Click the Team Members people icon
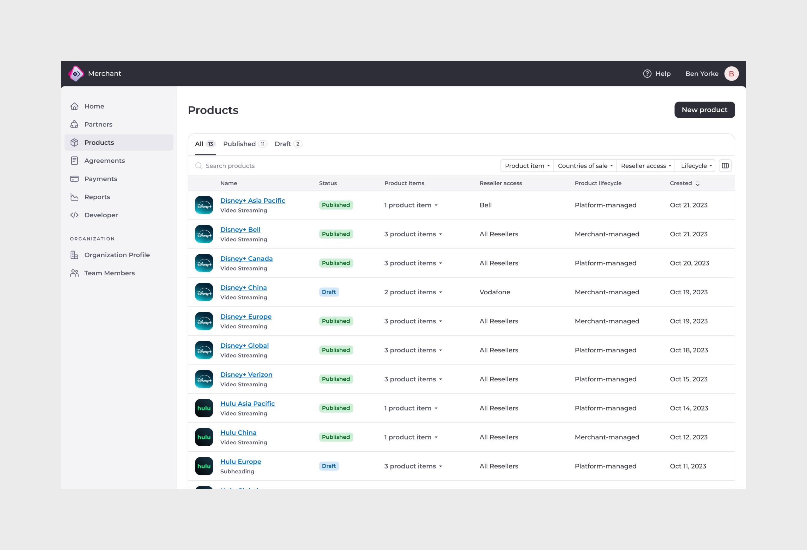Image resolution: width=807 pixels, height=550 pixels. click(x=74, y=273)
